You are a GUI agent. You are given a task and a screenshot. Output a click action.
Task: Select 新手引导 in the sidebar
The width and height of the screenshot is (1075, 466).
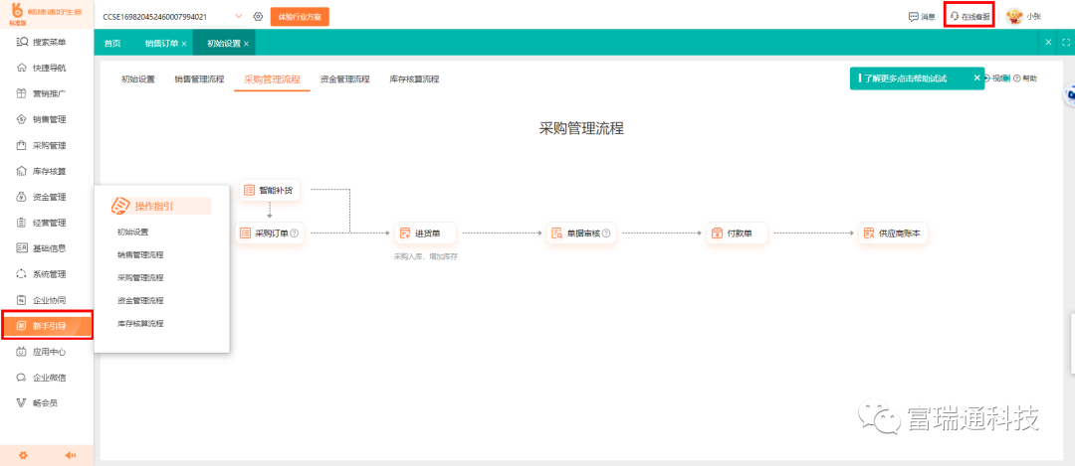47,325
